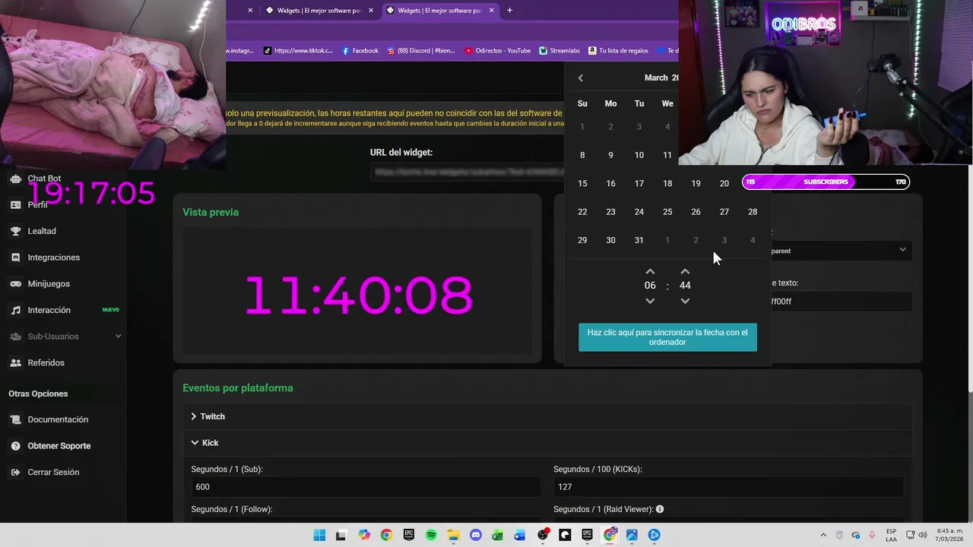Close the active Widgets browser tab
The image size is (973, 547).
(x=491, y=11)
